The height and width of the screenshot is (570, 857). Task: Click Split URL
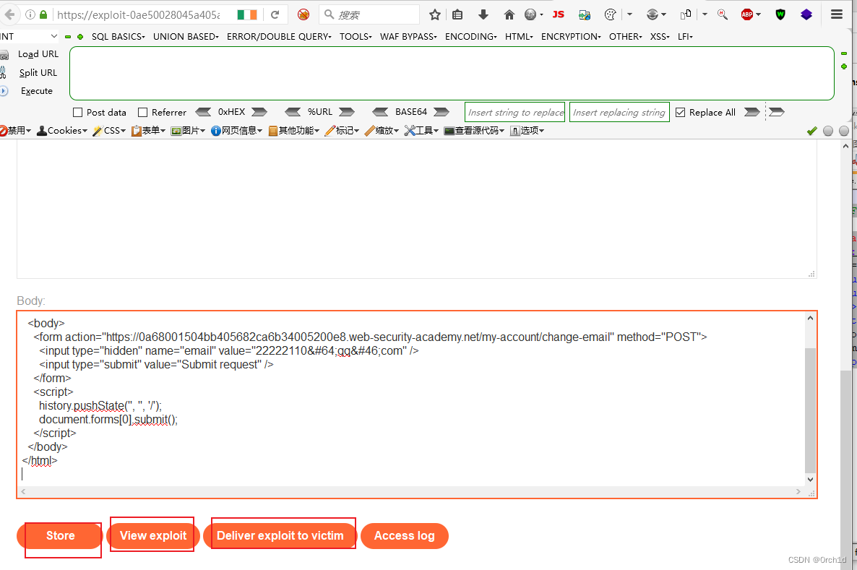tap(38, 73)
